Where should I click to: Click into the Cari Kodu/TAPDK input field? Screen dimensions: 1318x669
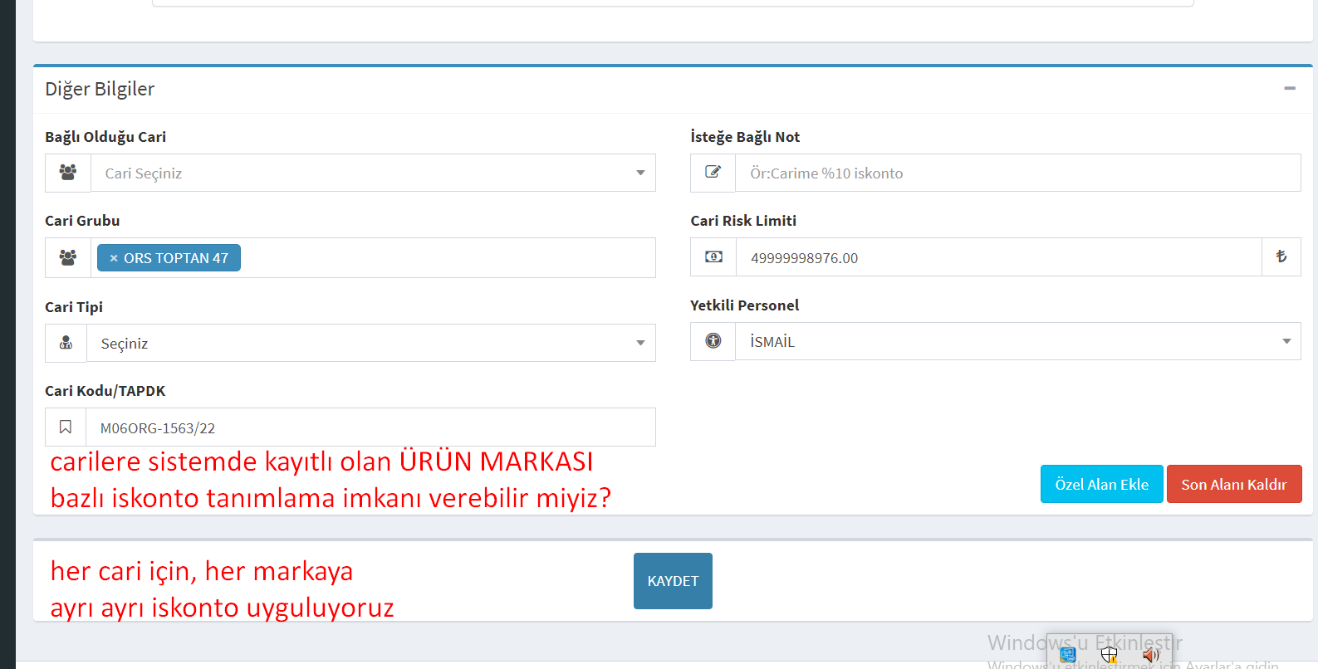tap(370, 427)
